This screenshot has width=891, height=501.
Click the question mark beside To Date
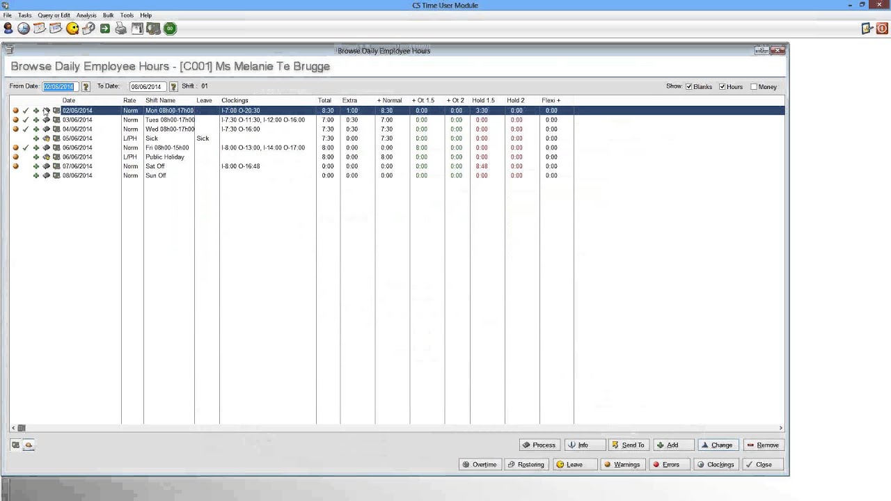coord(172,87)
